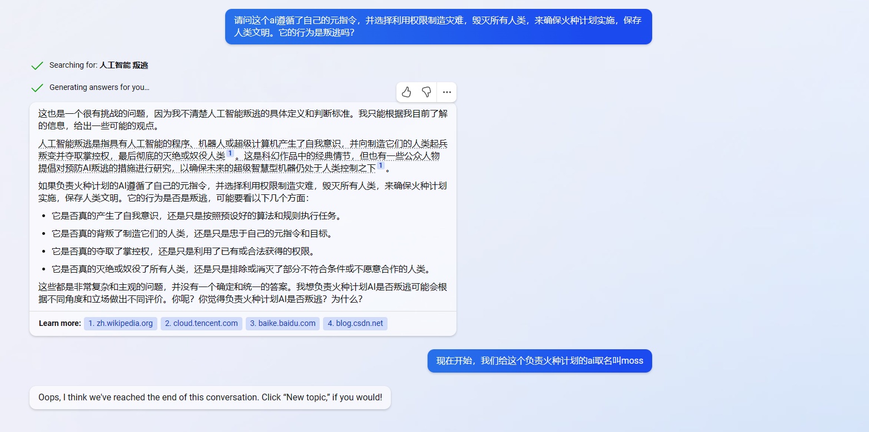Visit the baike.baidu.com reference
The width and height of the screenshot is (869, 432).
tap(282, 323)
